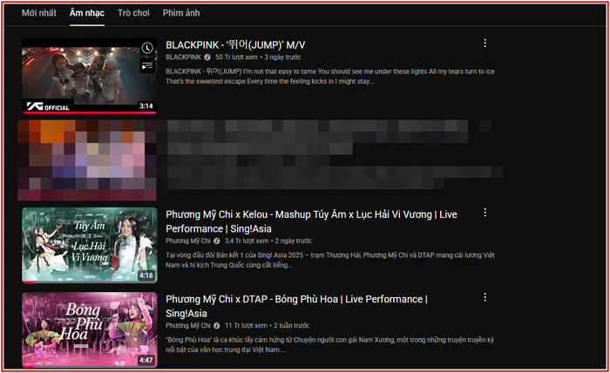Image resolution: width=610 pixels, height=373 pixels.
Task: Click the red progress bar under BLACKPINK thumbnail
Action: tap(90, 112)
